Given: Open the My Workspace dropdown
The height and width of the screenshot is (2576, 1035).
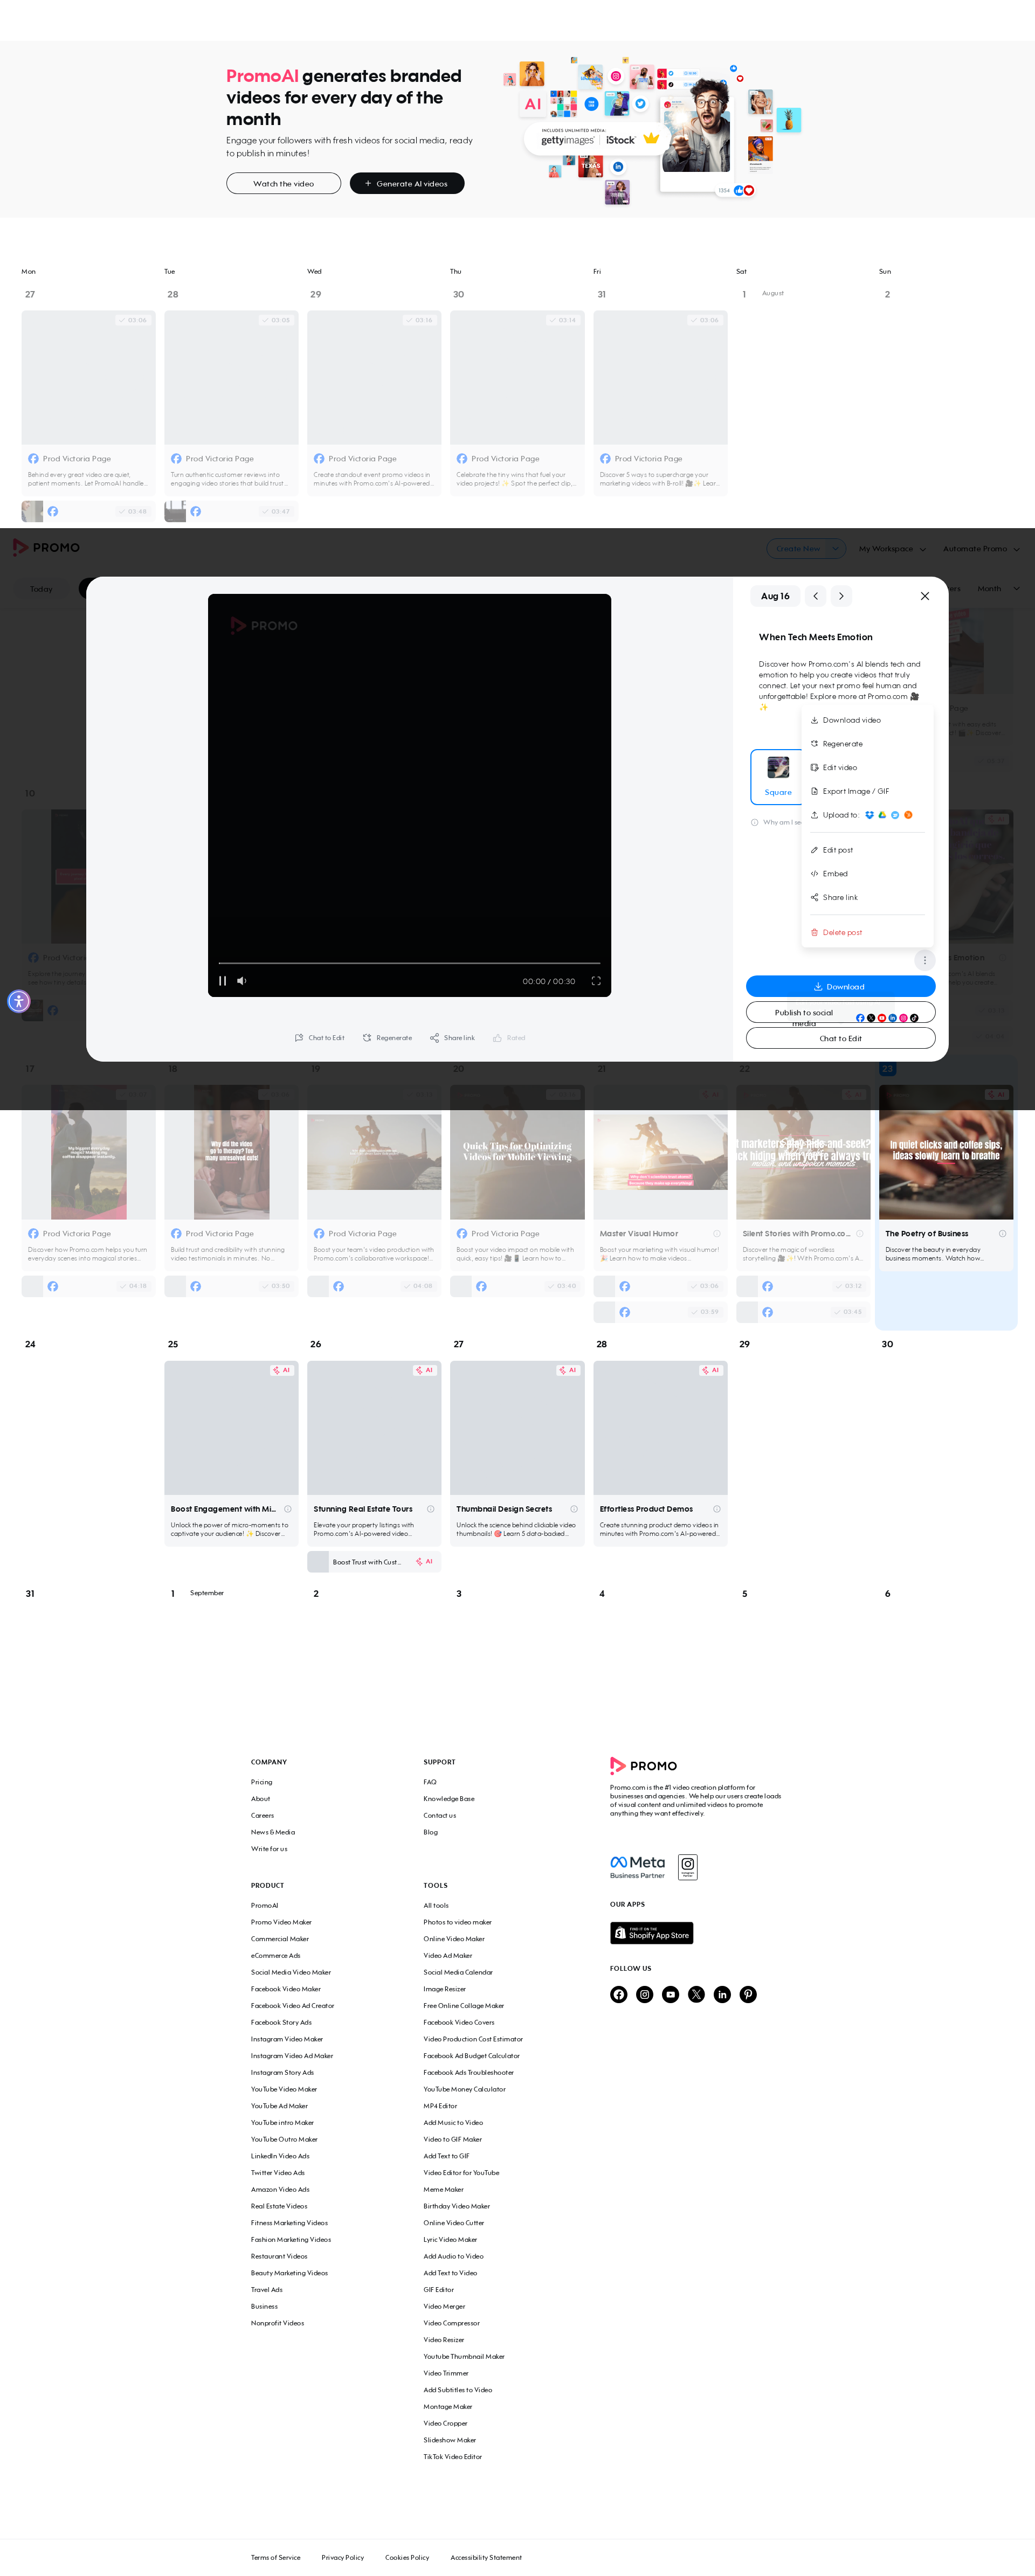Looking at the screenshot, I should tap(892, 549).
